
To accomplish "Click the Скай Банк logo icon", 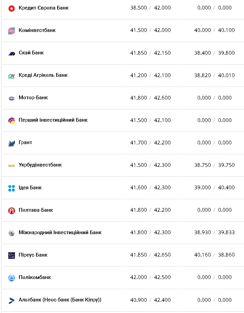I will 12,53.
